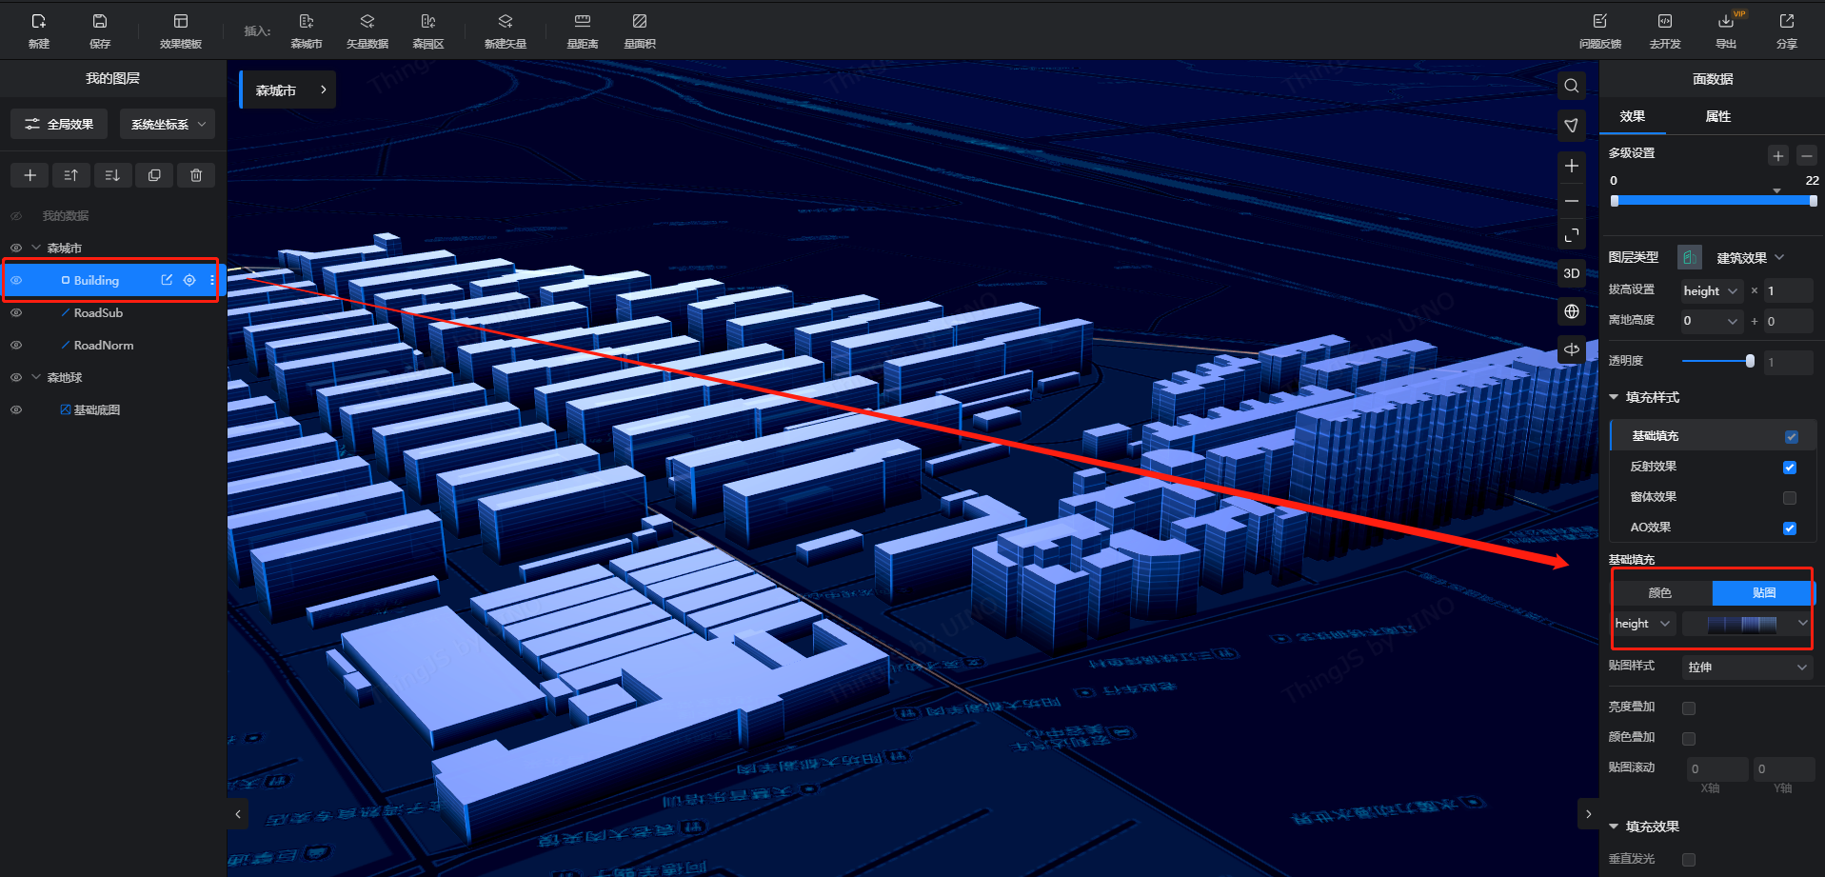The image size is (1825, 877).
Task: Switch the map view to 3D mode
Action: coord(1571,273)
